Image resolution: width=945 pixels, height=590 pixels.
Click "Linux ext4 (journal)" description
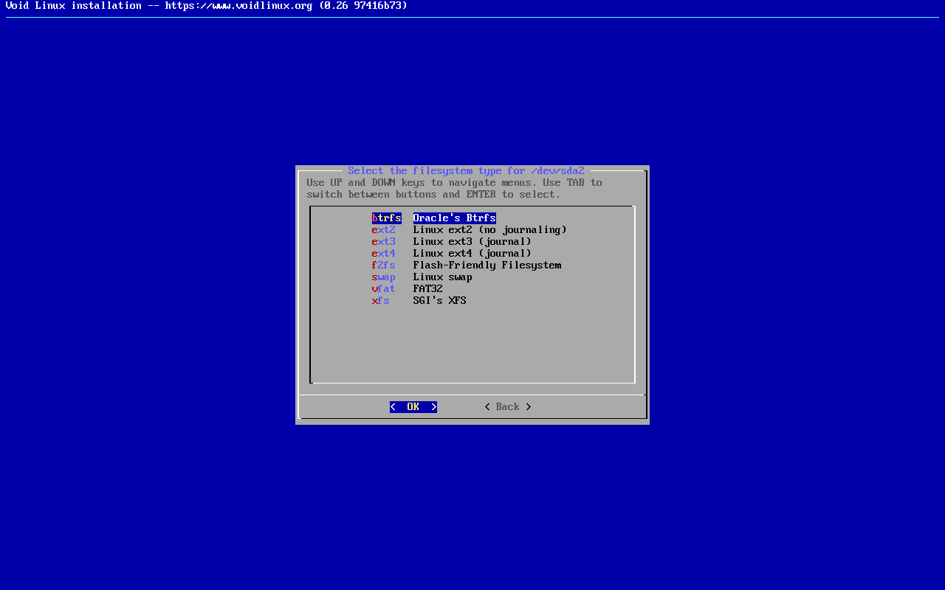[472, 254]
